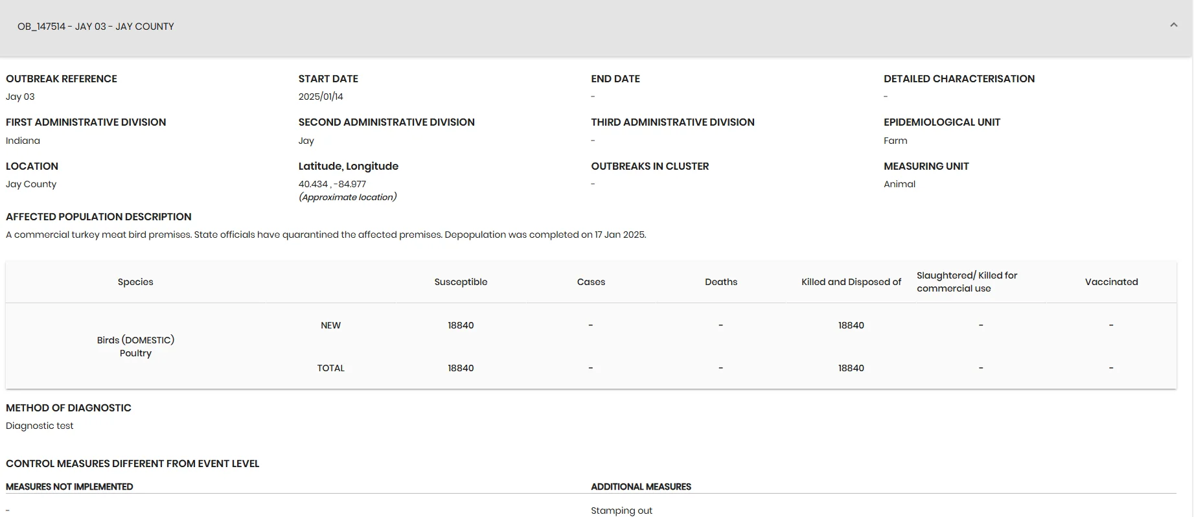
Task: Select the TOTAL row Susceptible value 18840
Action: point(461,368)
